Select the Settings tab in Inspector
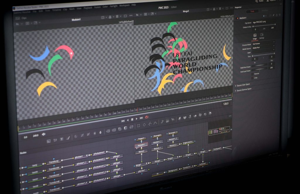This screenshot has width=300, height=194. (x=262, y=36)
